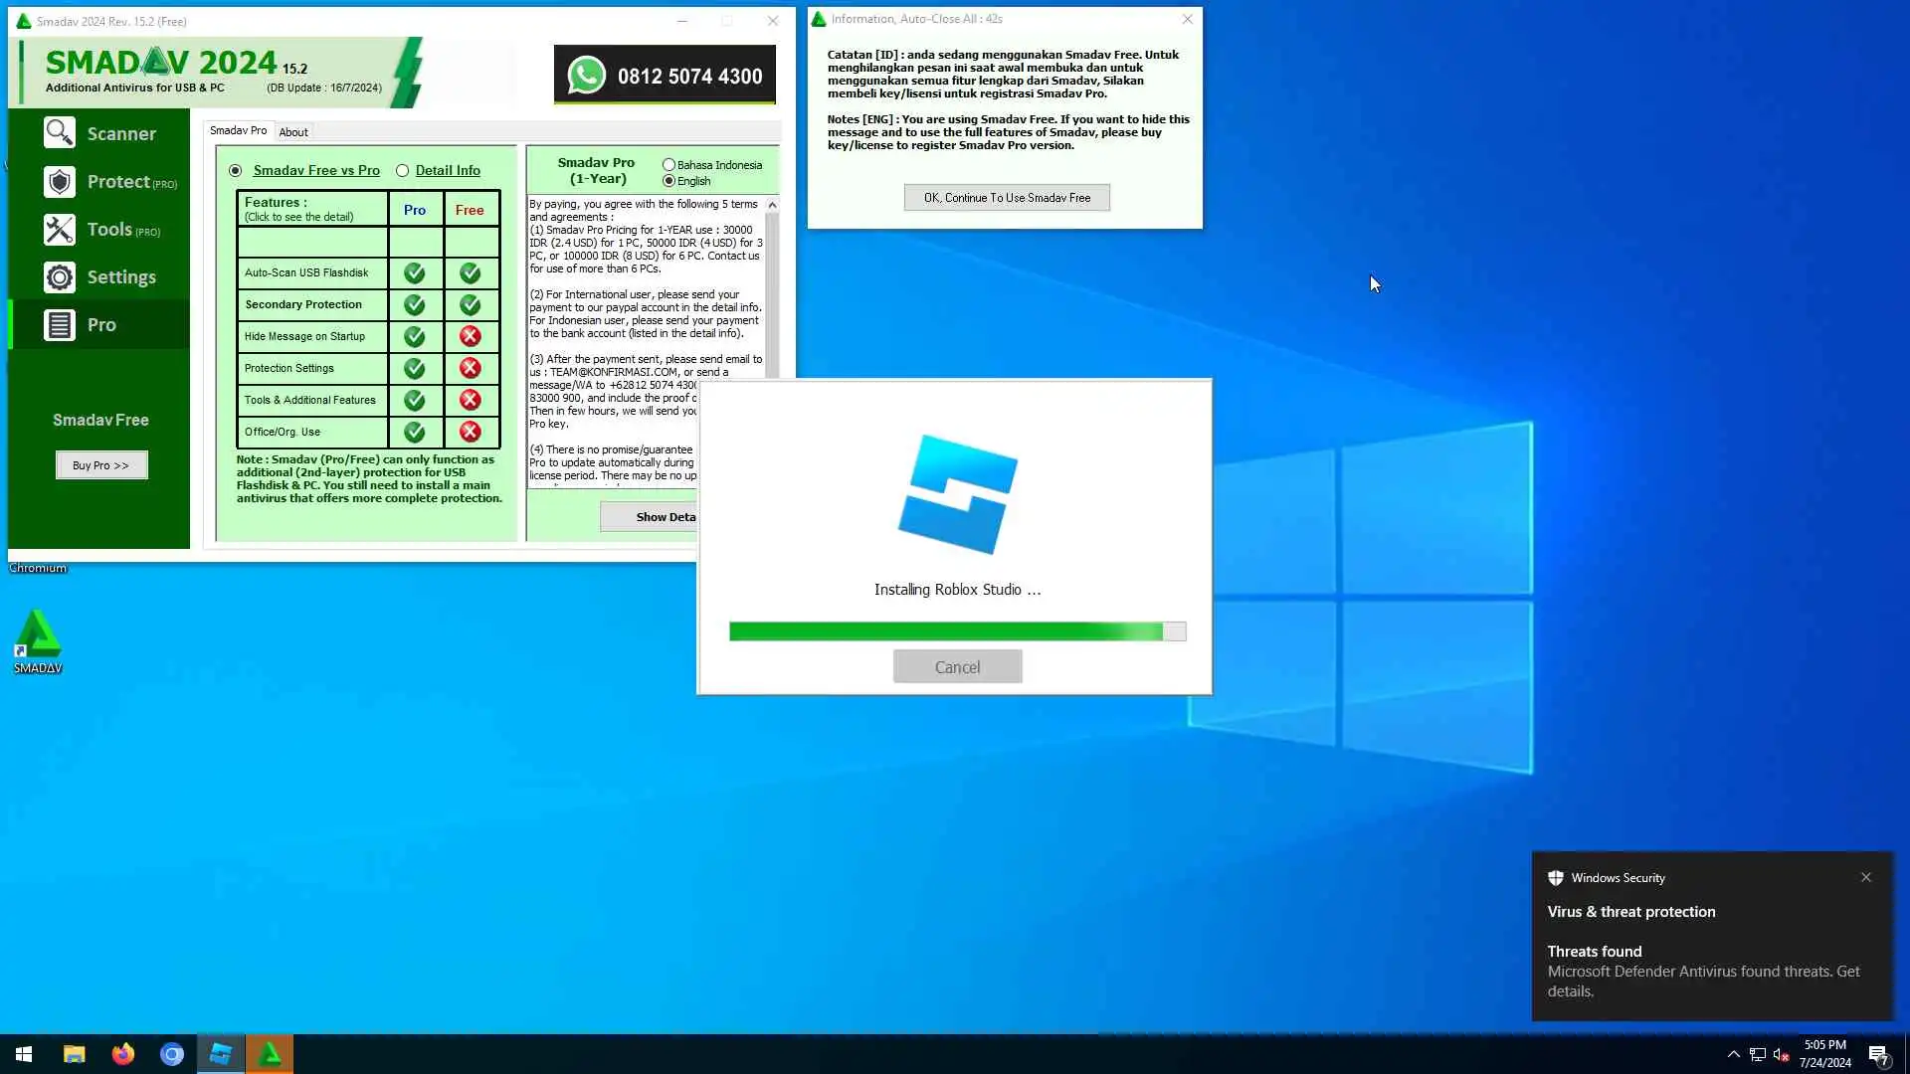Viewport: 1910px width, 1074px height.
Task: Switch to the About tab
Action: (x=293, y=132)
